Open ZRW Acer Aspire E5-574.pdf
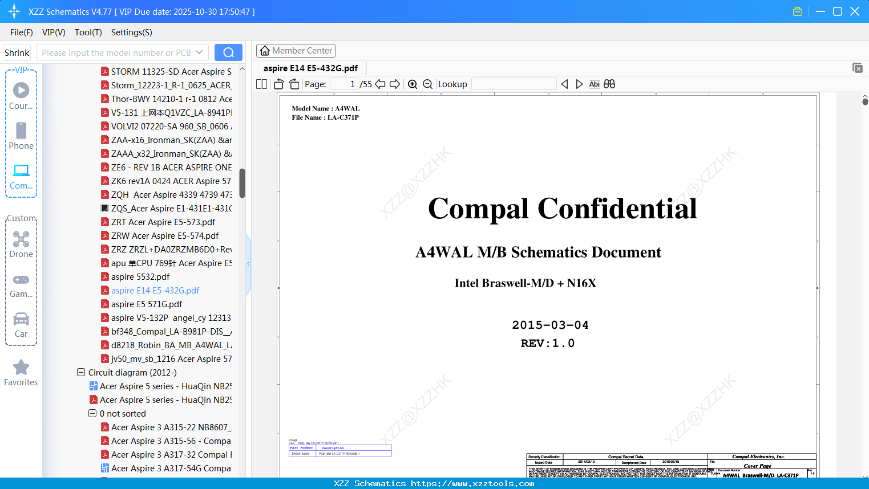The width and height of the screenshot is (869, 489). 160,236
